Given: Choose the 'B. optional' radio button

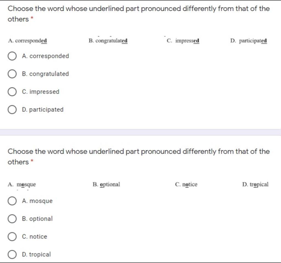Looking at the screenshot, I should (12, 219).
